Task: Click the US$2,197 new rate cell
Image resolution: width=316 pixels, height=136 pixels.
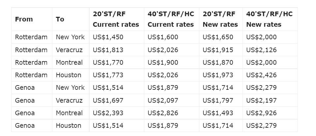Action: (x=261, y=100)
